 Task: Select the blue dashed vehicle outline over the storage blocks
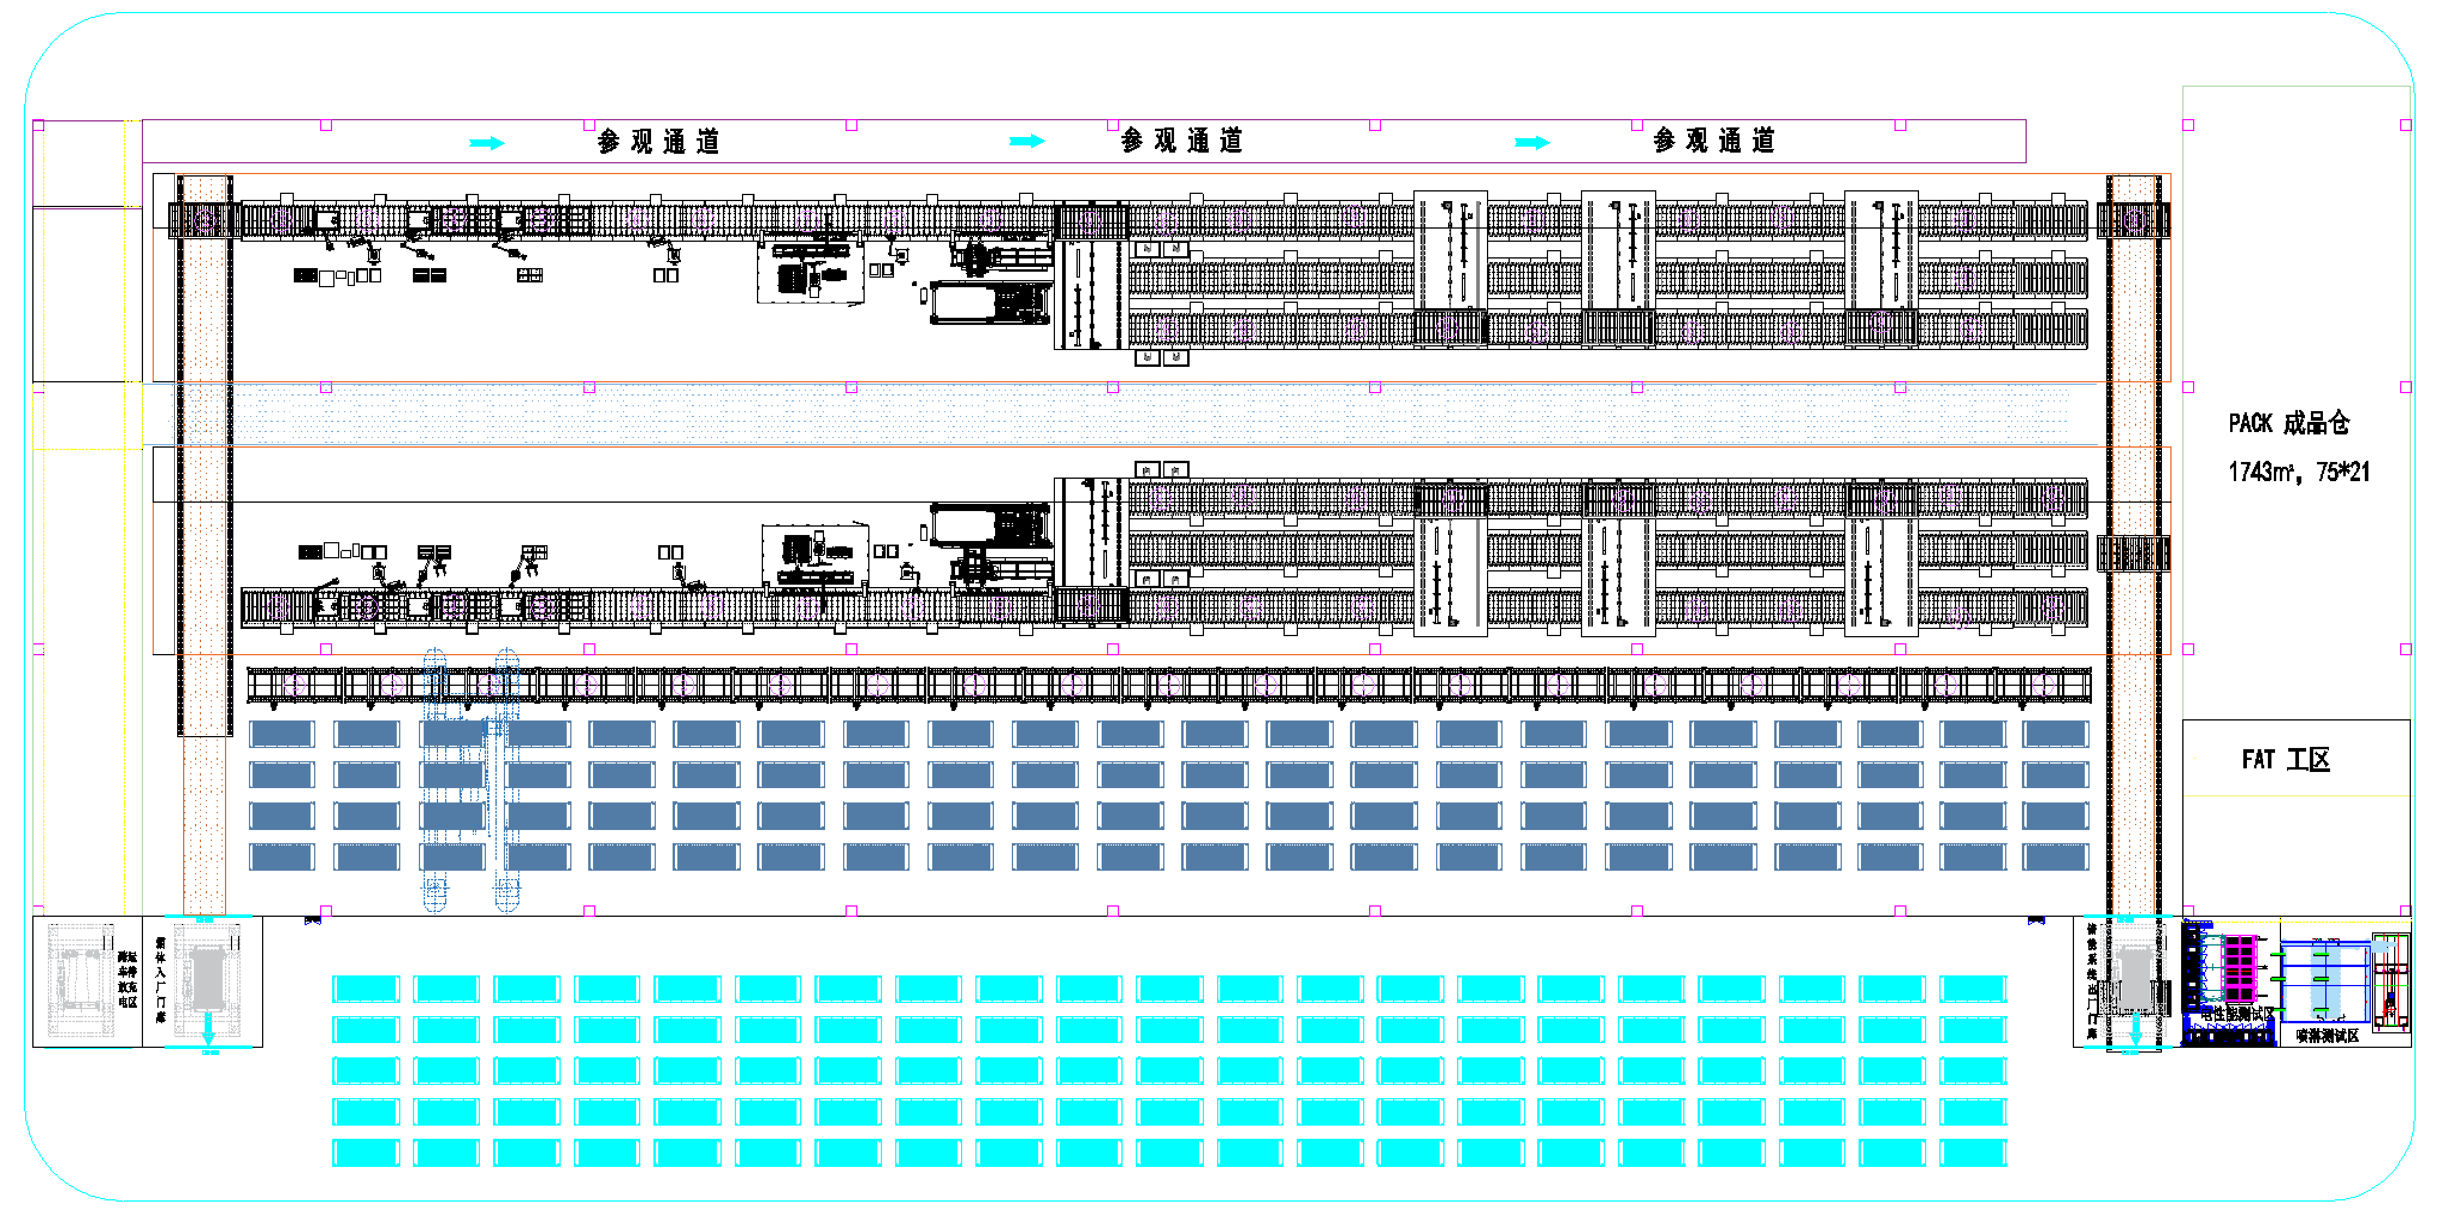point(470,779)
